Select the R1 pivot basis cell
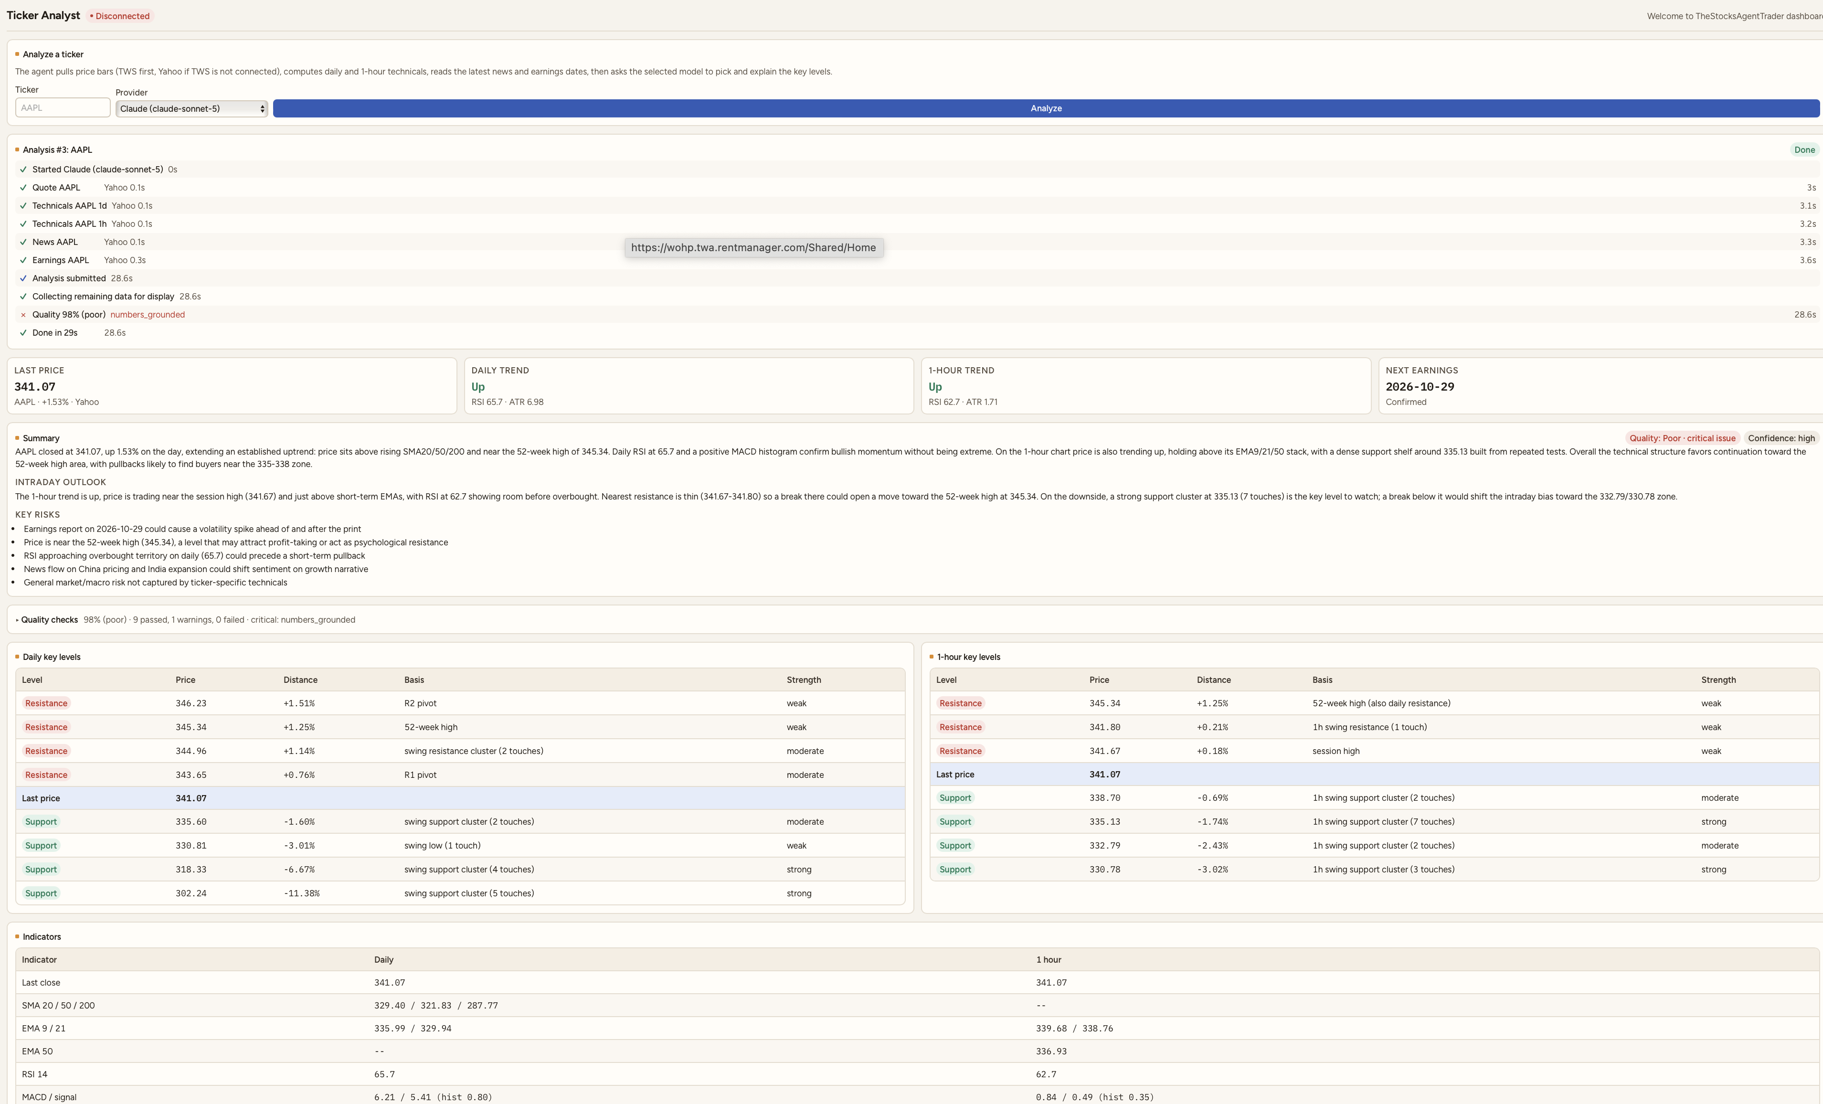The height and width of the screenshot is (1104, 1823). [420, 775]
